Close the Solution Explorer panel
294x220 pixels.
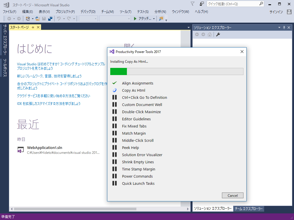(289, 28)
